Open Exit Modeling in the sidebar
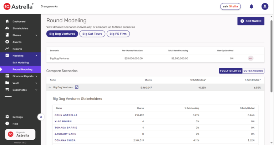This screenshot has height=145, width=274. pyautogui.click(x=21, y=62)
